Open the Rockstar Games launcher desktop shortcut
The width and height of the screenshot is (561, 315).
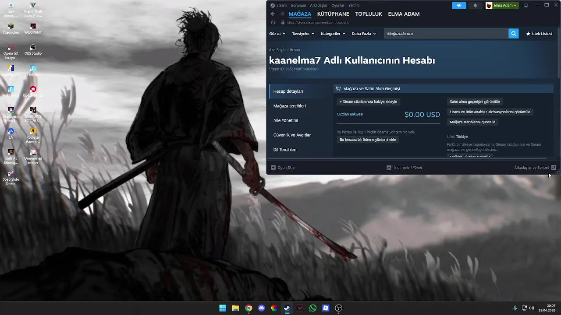[33, 136]
